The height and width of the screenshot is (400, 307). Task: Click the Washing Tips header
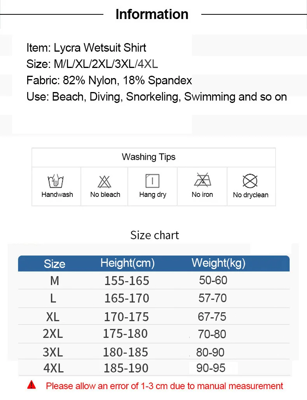tap(148, 157)
